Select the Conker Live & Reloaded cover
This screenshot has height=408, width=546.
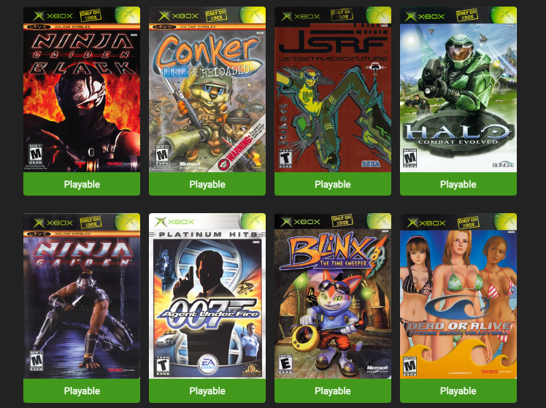pyautogui.click(x=207, y=90)
